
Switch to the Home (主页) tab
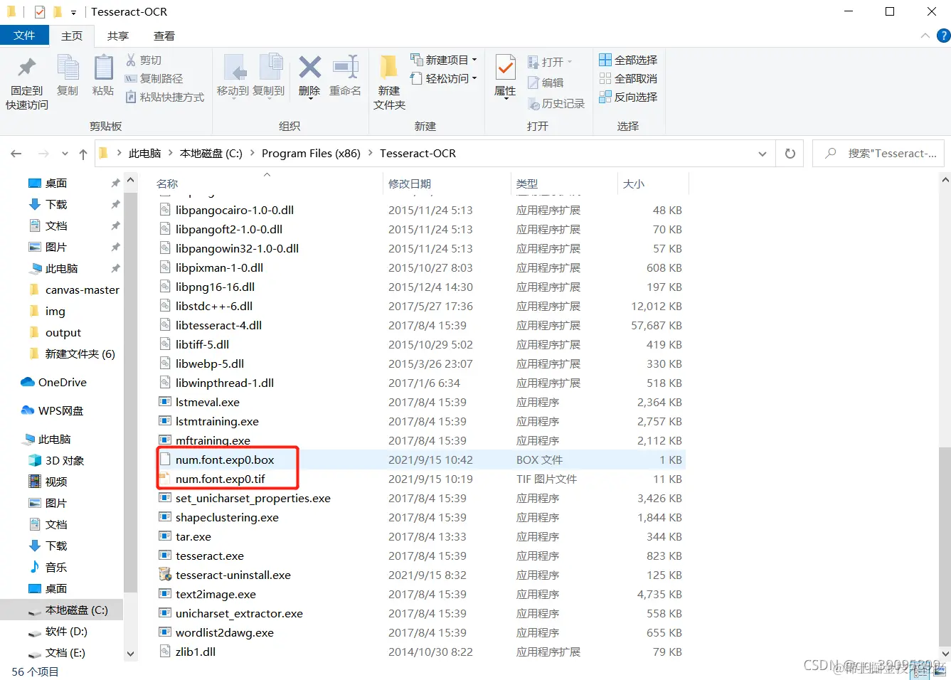72,36
